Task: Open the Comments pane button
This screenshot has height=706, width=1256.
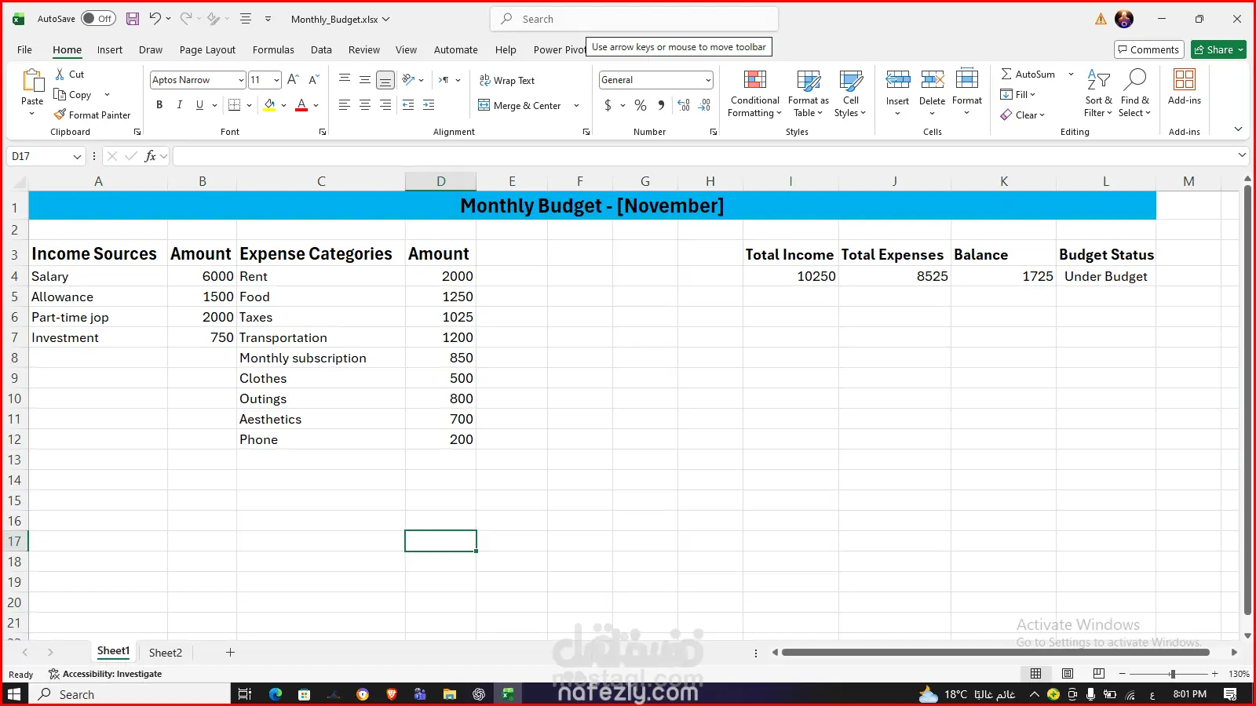Action: click(1148, 49)
